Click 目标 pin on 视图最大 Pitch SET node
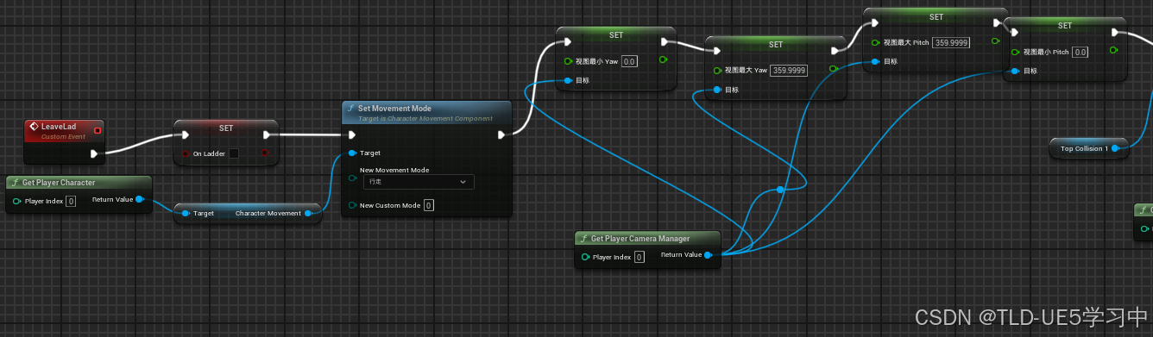The height and width of the screenshot is (337, 1153). click(876, 61)
